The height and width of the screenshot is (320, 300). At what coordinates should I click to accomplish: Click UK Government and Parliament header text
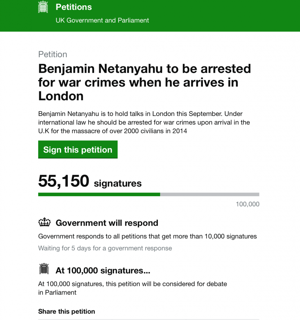pos(102,20)
